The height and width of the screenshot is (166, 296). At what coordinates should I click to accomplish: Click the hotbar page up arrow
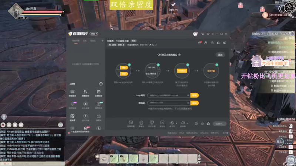point(199,155)
